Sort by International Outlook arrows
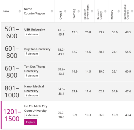134x130 pixels. [x=132, y=11]
